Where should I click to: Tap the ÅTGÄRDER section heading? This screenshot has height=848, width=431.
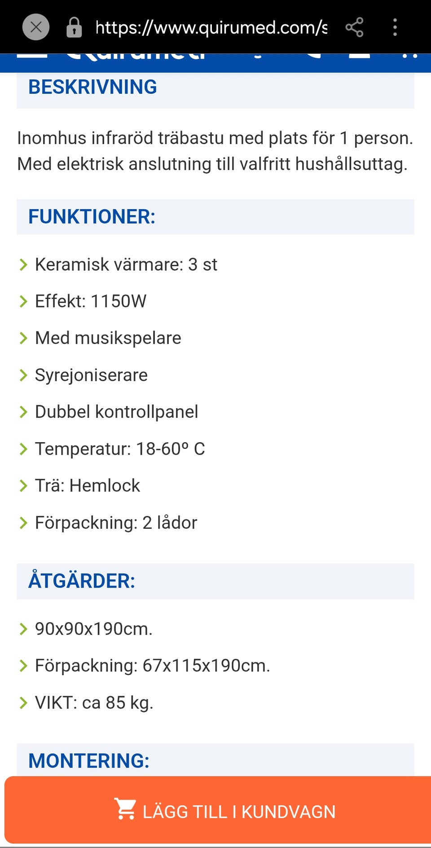coord(82,581)
